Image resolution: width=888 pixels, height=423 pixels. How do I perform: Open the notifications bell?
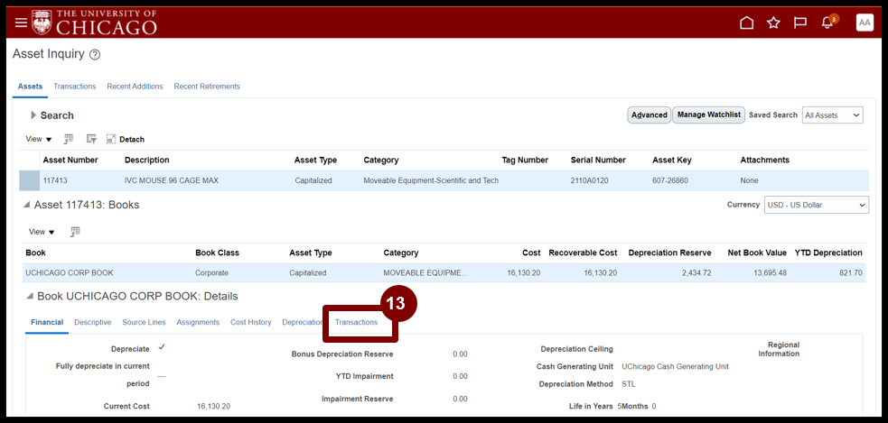[827, 23]
